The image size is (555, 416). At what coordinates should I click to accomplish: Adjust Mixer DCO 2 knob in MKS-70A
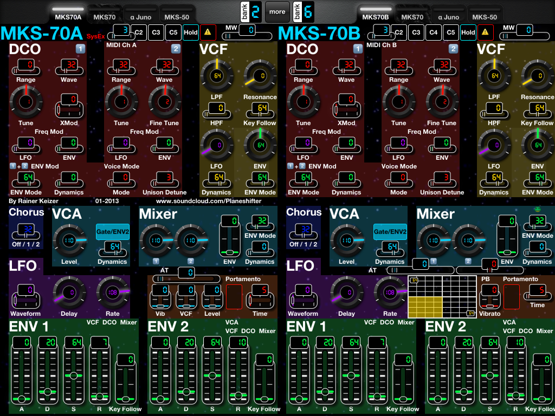point(191,240)
